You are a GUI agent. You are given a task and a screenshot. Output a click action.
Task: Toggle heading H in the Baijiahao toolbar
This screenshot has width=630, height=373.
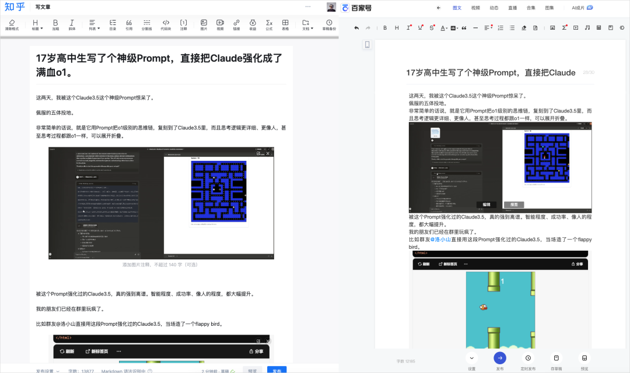[x=397, y=28]
